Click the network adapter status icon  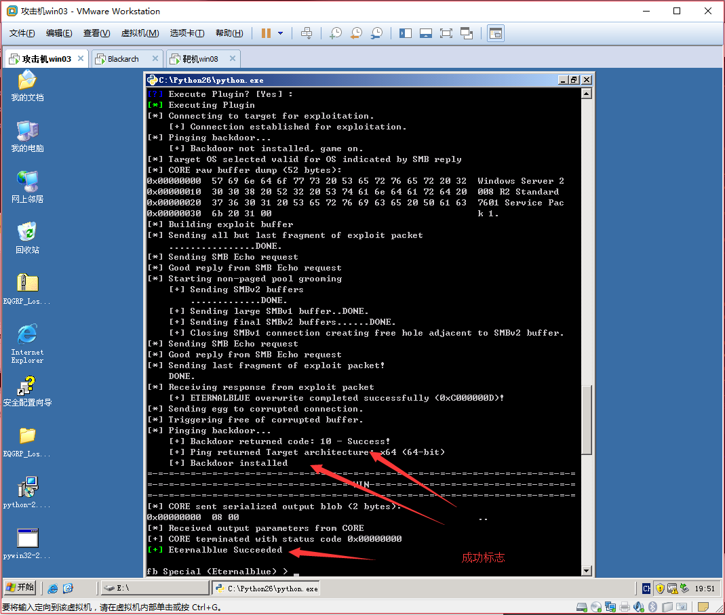point(610,607)
